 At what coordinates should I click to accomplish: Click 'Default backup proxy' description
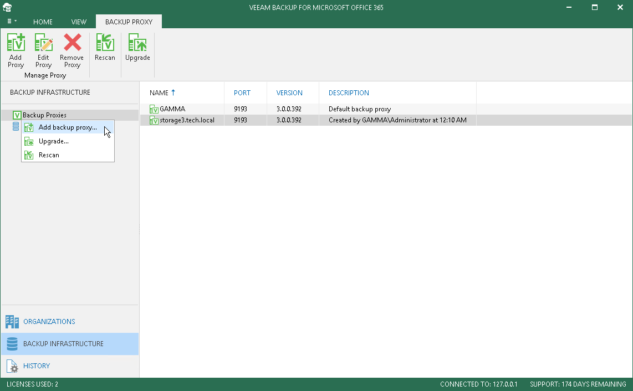pyautogui.click(x=360, y=109)
